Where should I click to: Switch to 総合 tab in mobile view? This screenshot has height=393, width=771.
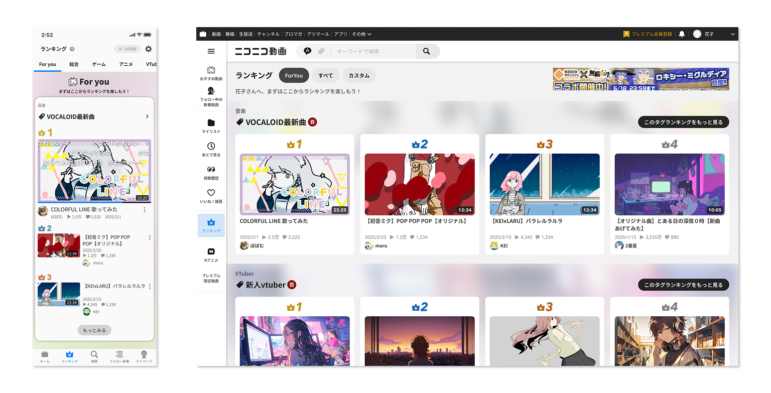coord(74,64)
